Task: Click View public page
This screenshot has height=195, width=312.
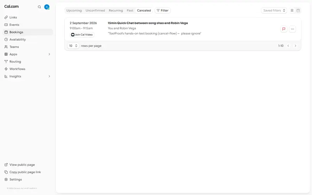Action: (x=28, y=165)
